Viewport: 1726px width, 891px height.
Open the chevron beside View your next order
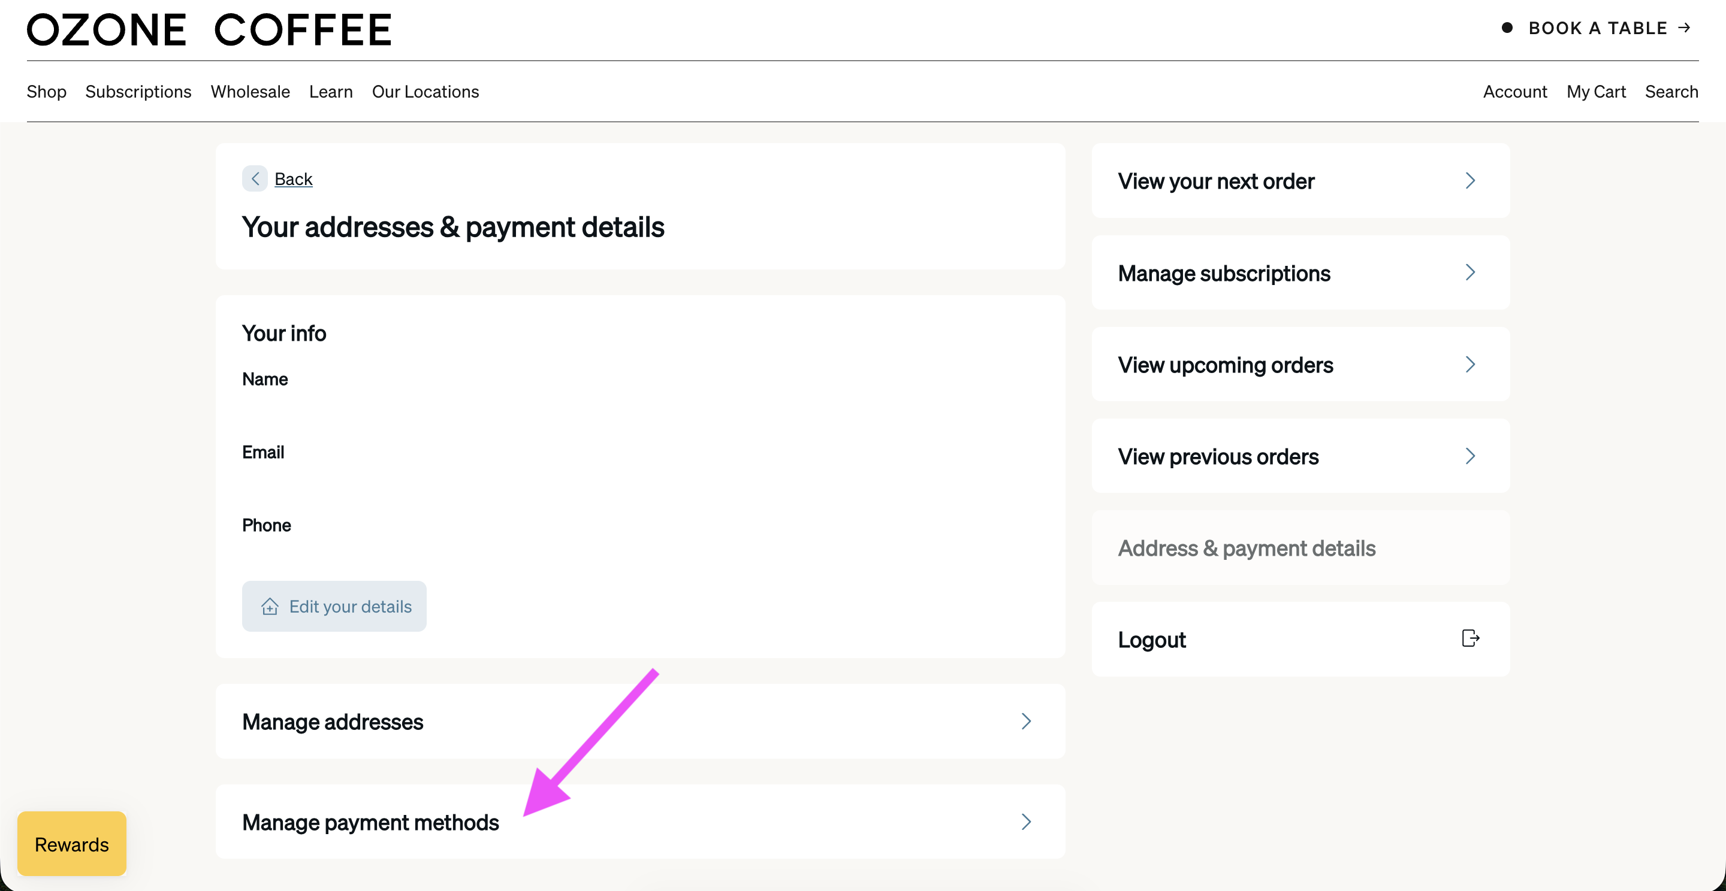click(x=1470, y=181)
